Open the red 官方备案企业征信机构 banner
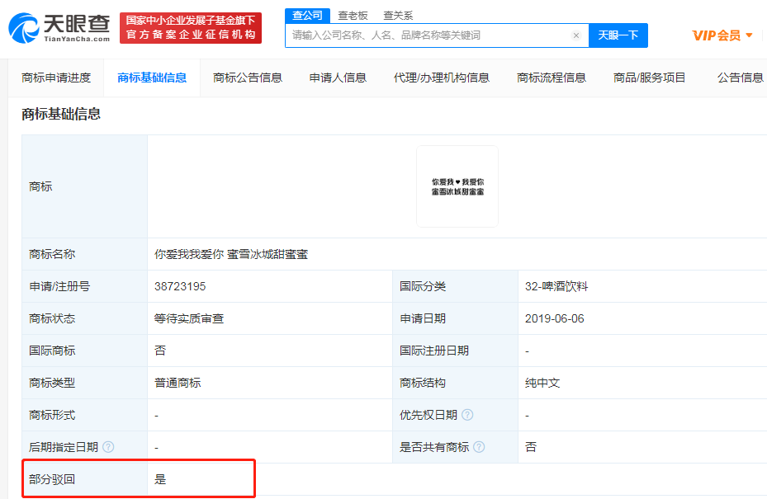Screen dimensions: 767x499 pos(191,28)
